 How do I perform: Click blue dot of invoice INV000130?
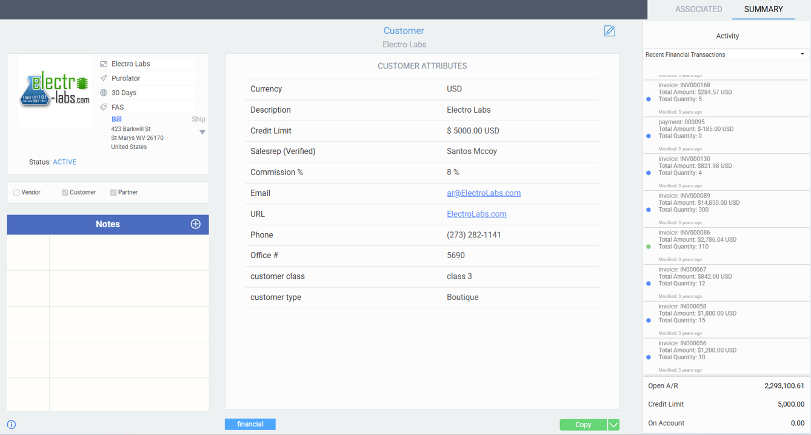coord(649,173)
